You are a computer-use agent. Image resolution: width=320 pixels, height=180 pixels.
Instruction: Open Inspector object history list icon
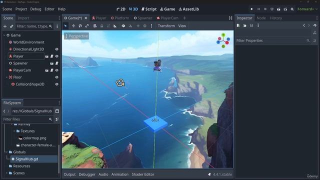click(x=315, y=25)
